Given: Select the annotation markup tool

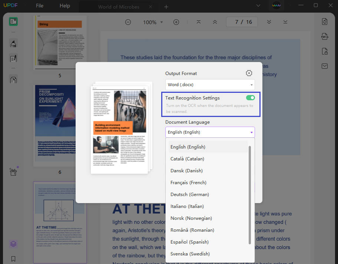Looking at the screenshot, I should (x=13, y=43).
